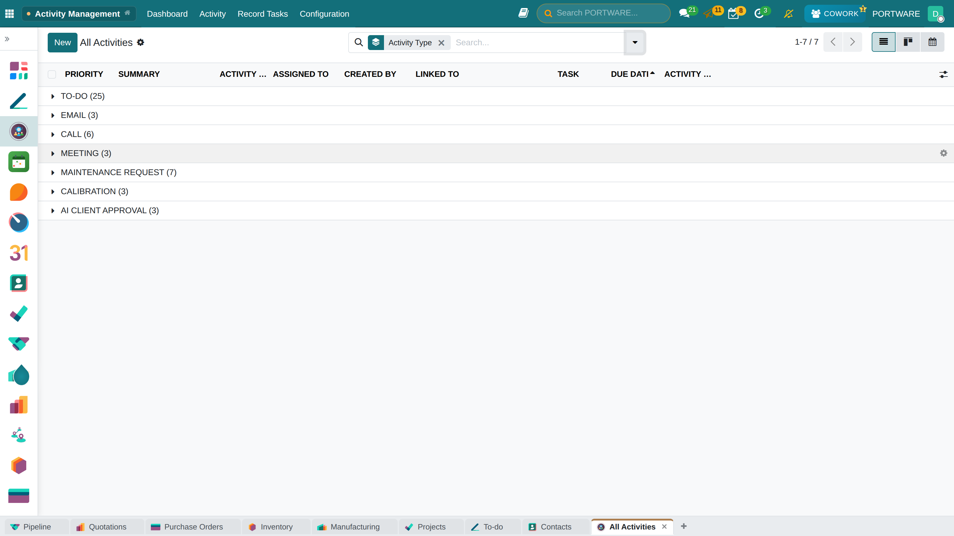Click the New button
Viewport: 954px width, 536px height.
tap(62, 43)
